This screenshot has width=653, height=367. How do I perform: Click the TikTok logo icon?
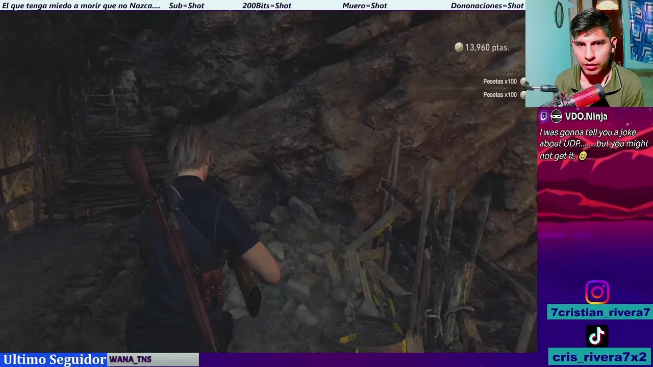pos(597,336)
